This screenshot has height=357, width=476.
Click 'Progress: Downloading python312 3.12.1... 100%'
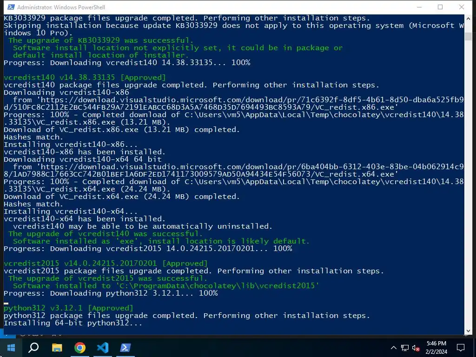coord(111,293)
